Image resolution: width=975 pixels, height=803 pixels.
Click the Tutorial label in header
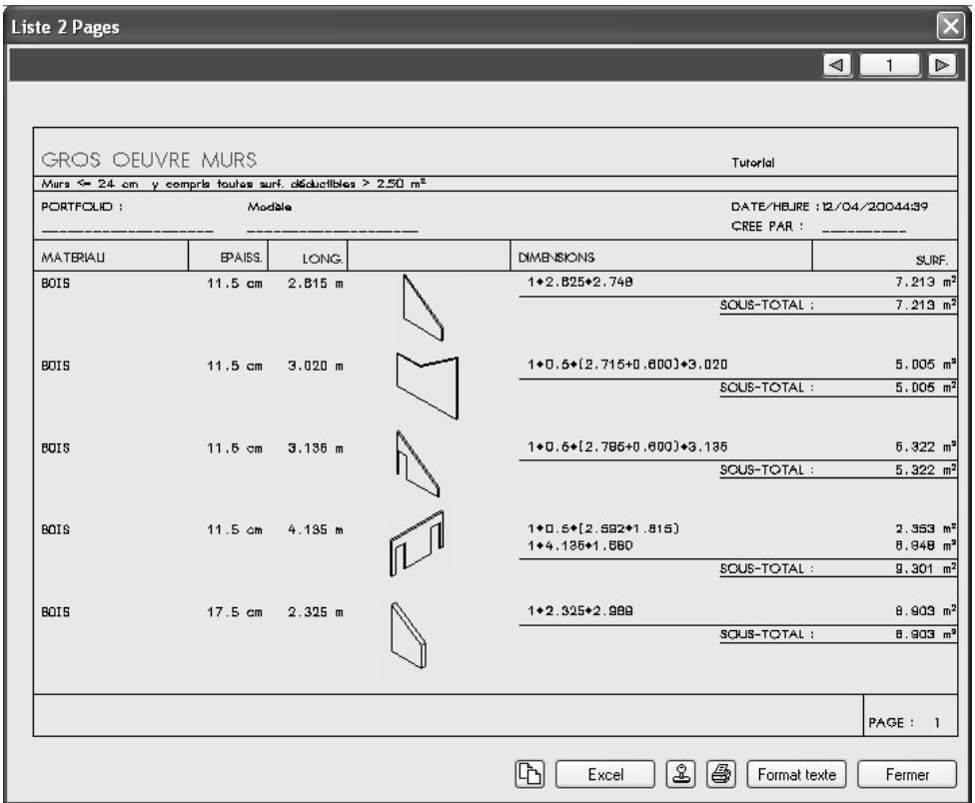[753, 163]
